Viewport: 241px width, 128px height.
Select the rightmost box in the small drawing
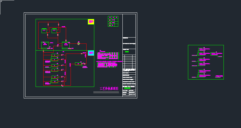pos(214,54)
